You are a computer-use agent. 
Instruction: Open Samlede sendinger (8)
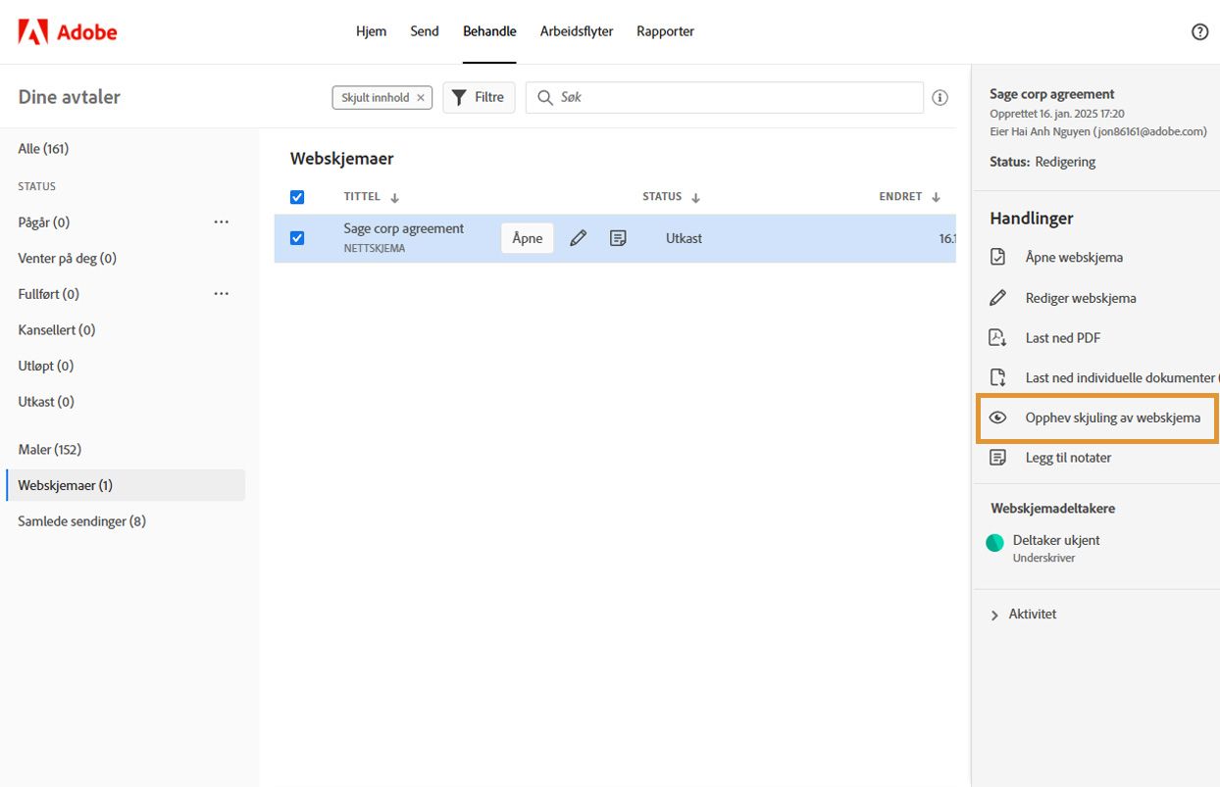[x=81, y=521]
